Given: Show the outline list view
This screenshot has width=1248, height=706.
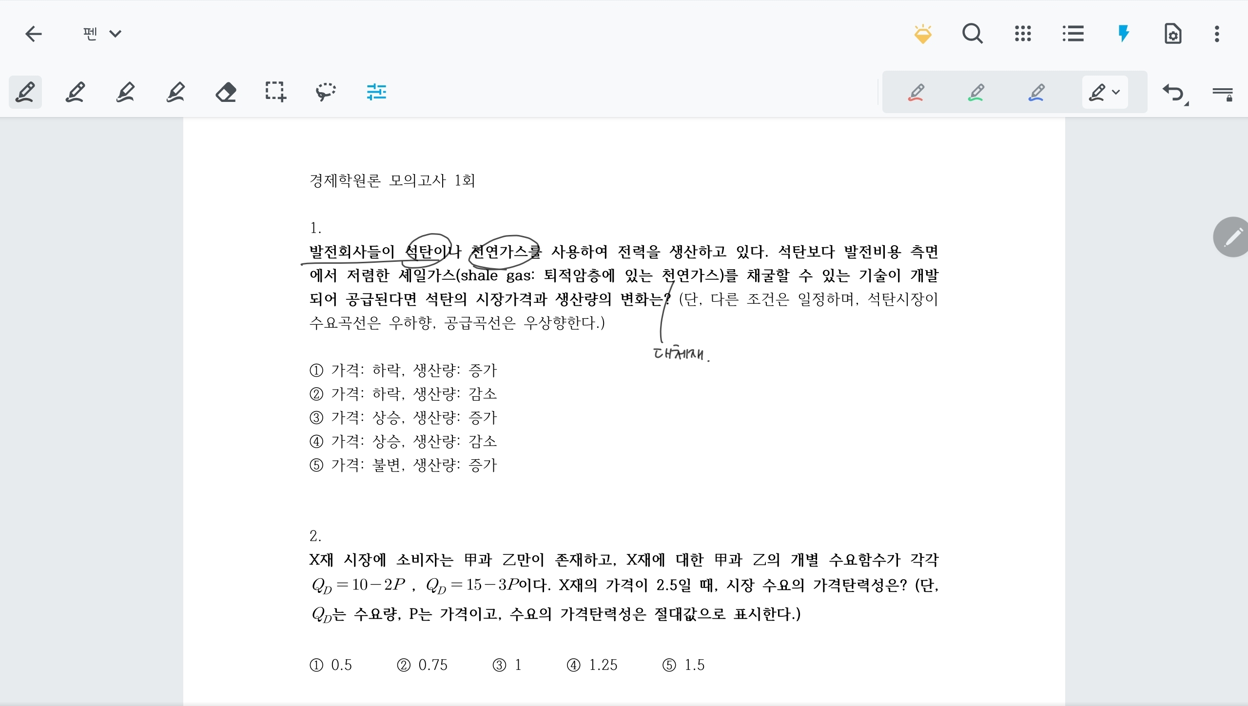Looking at the screenshot, I should pyautogui.click(x=1073, y=34).
